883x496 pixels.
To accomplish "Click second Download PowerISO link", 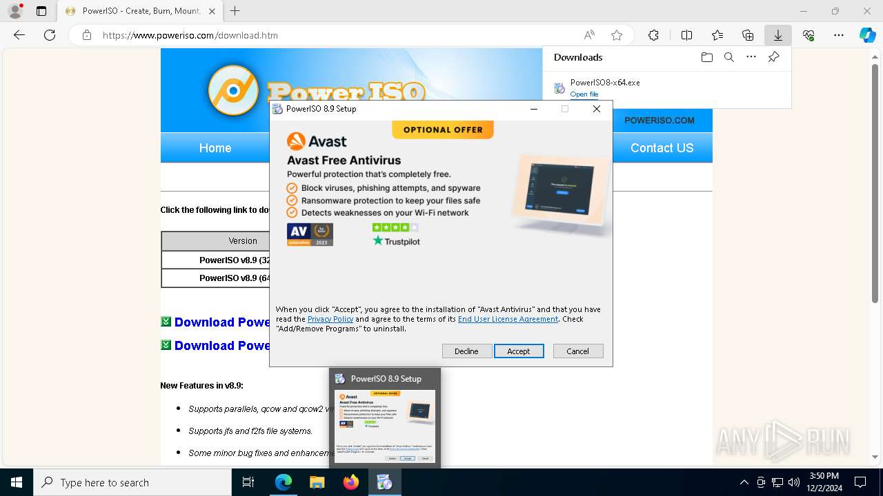I will pyautogui.click(x=222, y=345).
